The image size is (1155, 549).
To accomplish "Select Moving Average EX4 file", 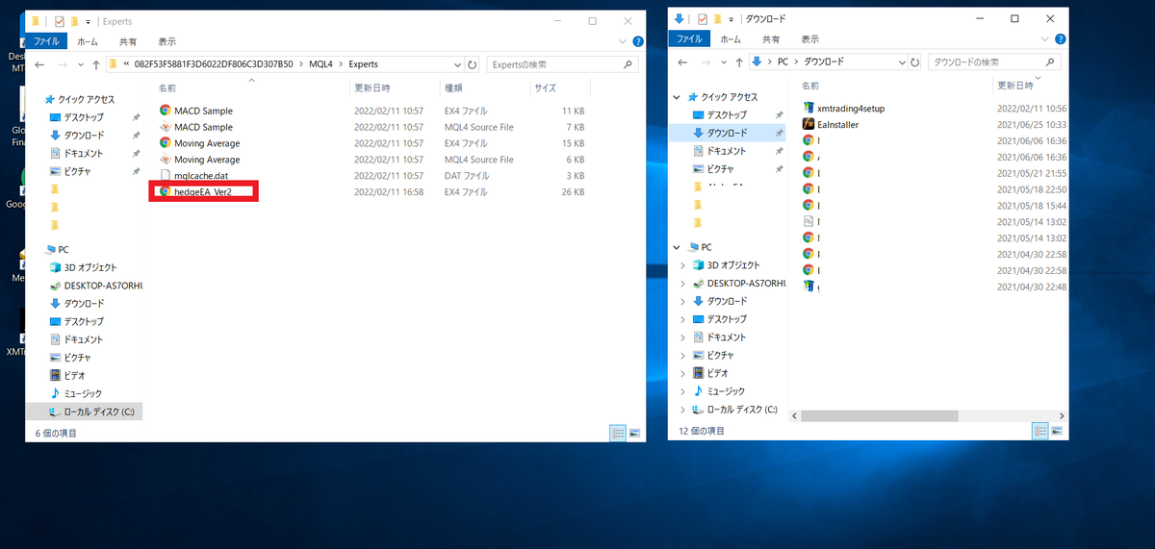I will coord(207,143).
